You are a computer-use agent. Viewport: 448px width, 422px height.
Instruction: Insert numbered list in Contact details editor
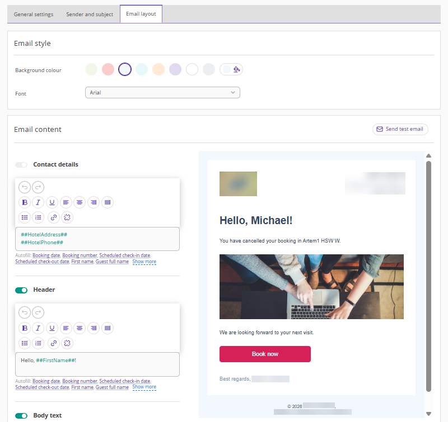click(38, 217)
